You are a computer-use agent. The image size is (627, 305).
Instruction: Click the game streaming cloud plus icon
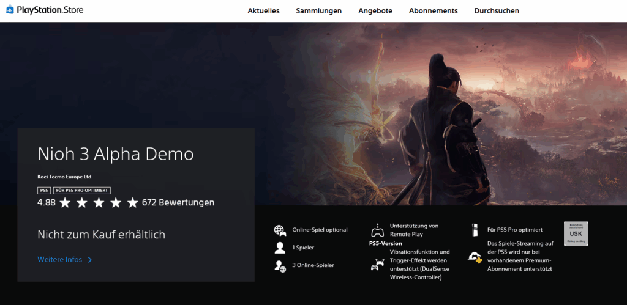[x=475, y=256]
